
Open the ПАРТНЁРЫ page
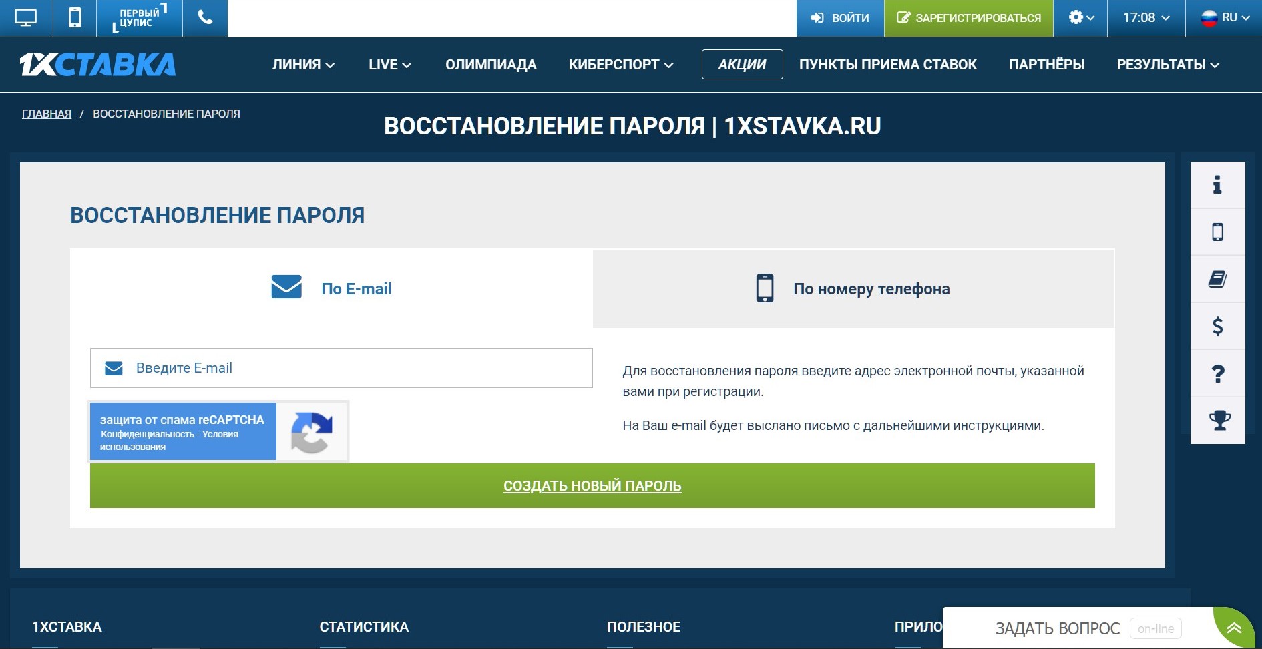pos(1046,65)
